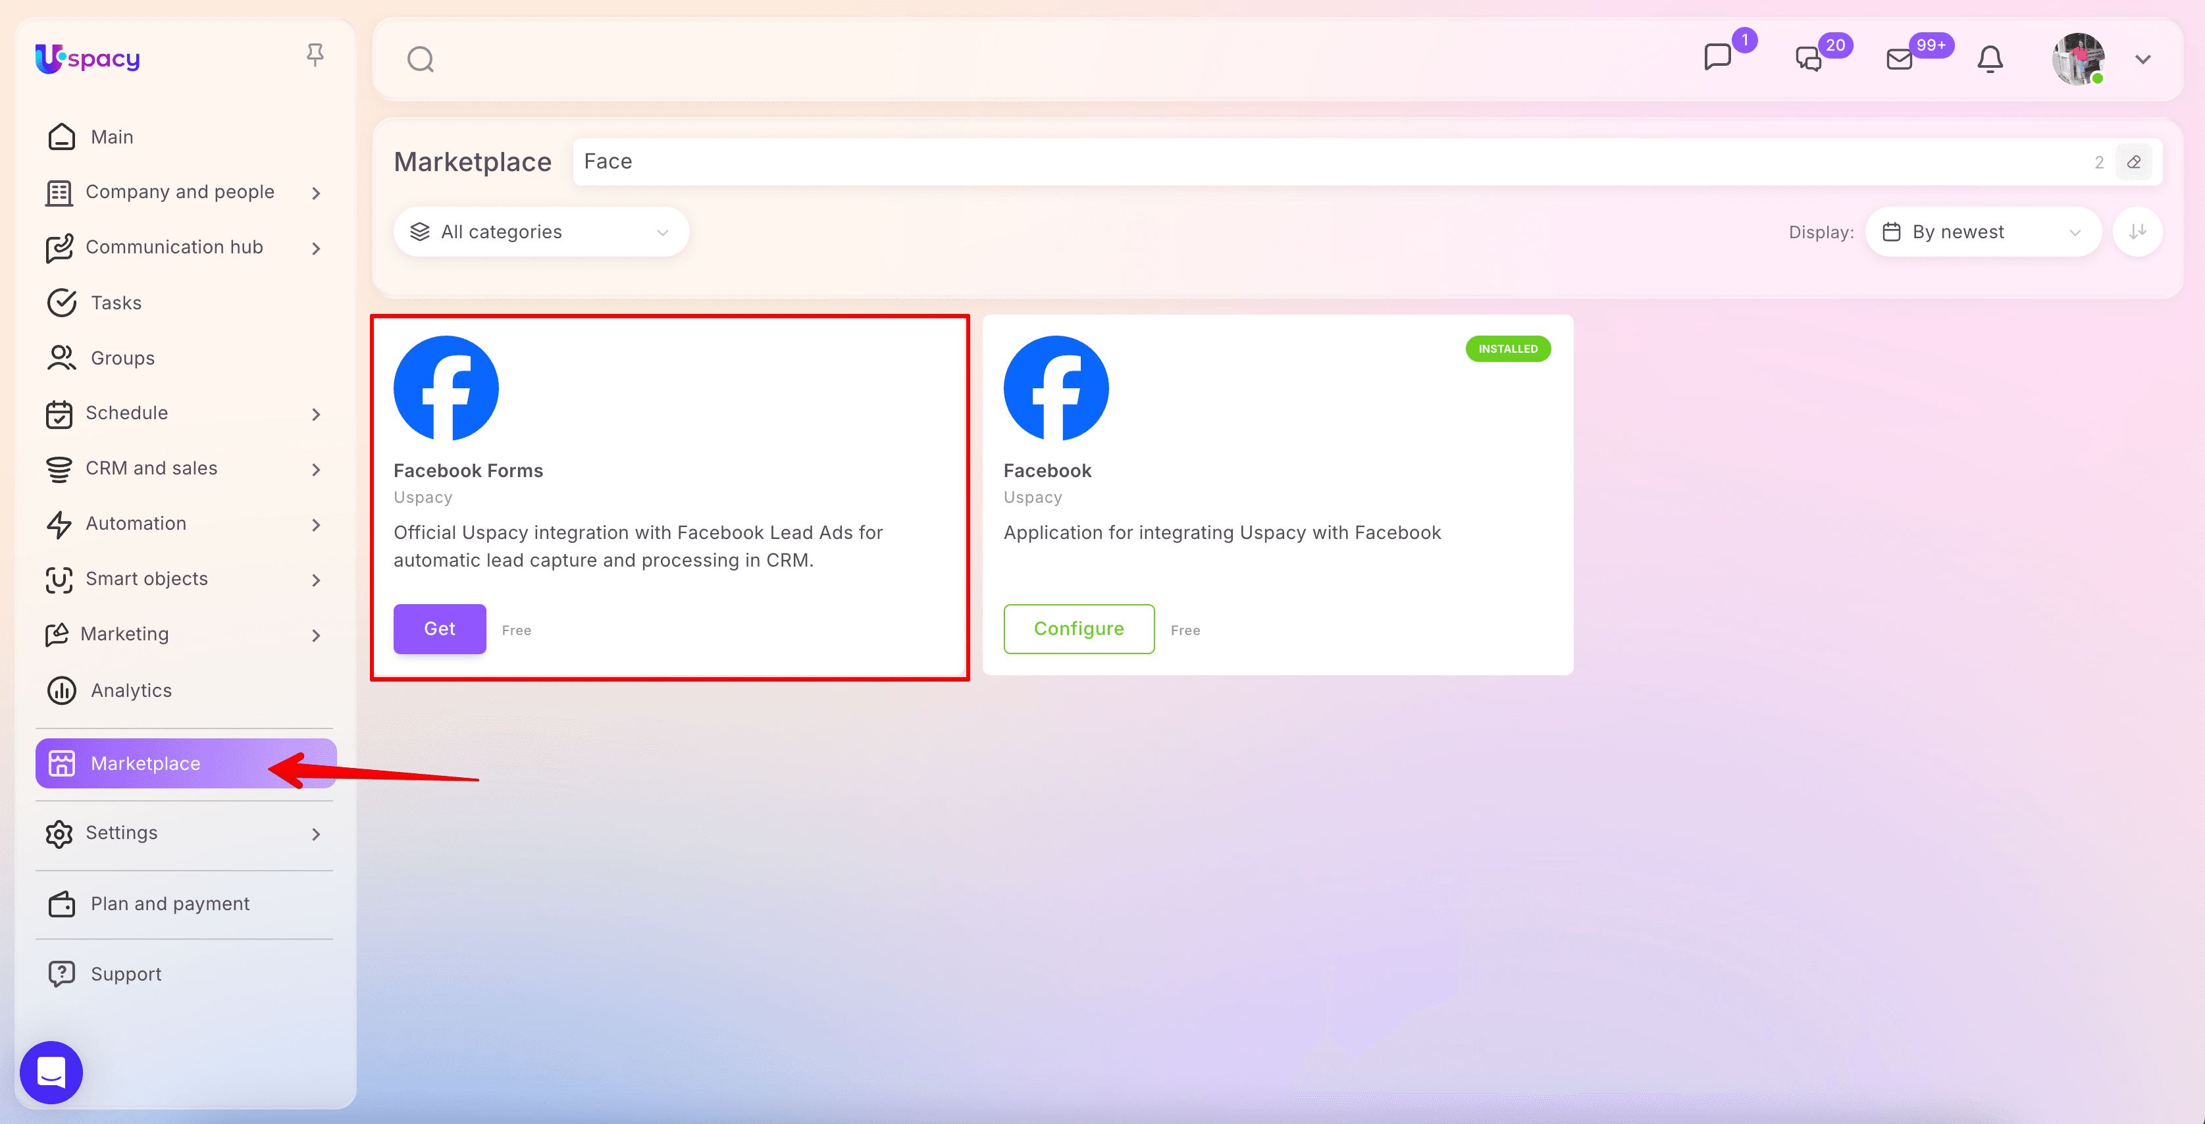The height and width of the screenshot is (1124, 2205).
Task: Click the Marketing megaphone icon
Action: pos(57,634)
